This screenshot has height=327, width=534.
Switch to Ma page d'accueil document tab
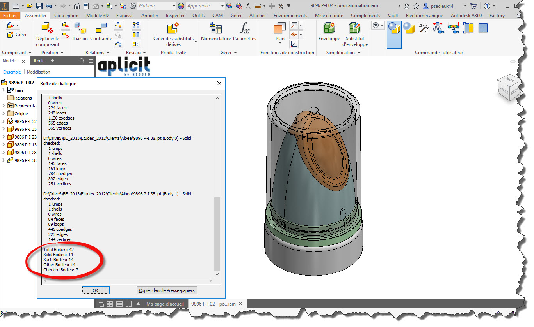[165, 304]
